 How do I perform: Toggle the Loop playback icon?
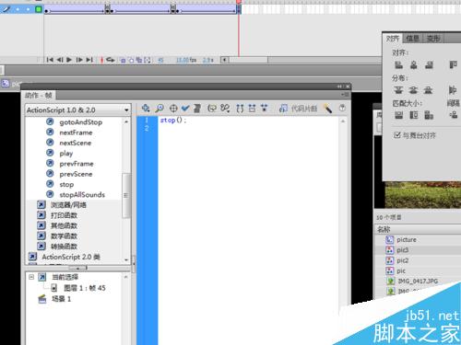(x=111, y=60)
